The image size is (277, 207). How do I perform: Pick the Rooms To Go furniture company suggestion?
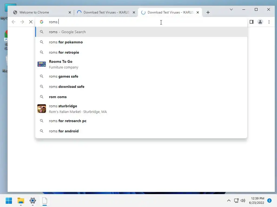[141, 64]
